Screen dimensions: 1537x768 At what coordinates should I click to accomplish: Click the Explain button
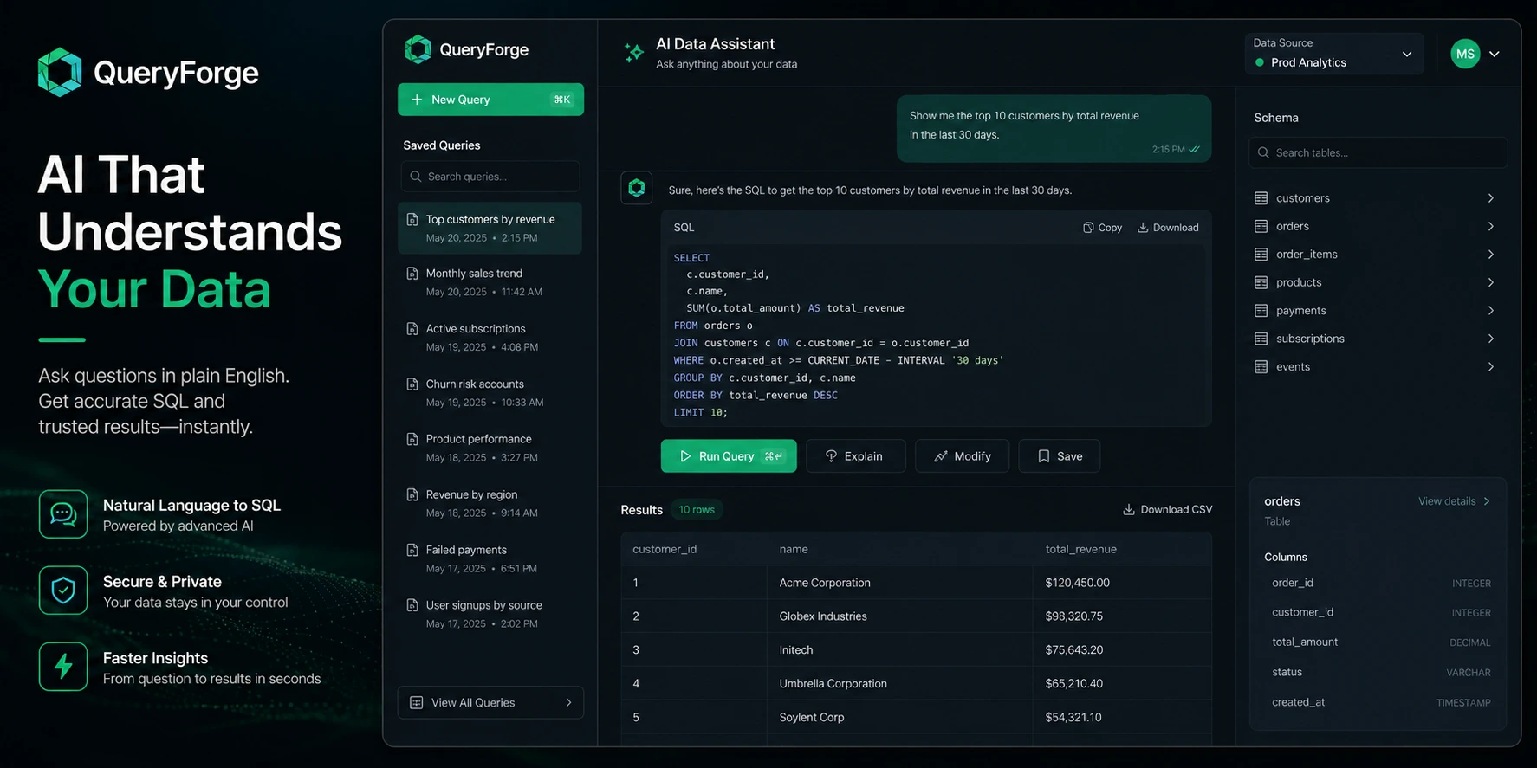coord(855,456)
